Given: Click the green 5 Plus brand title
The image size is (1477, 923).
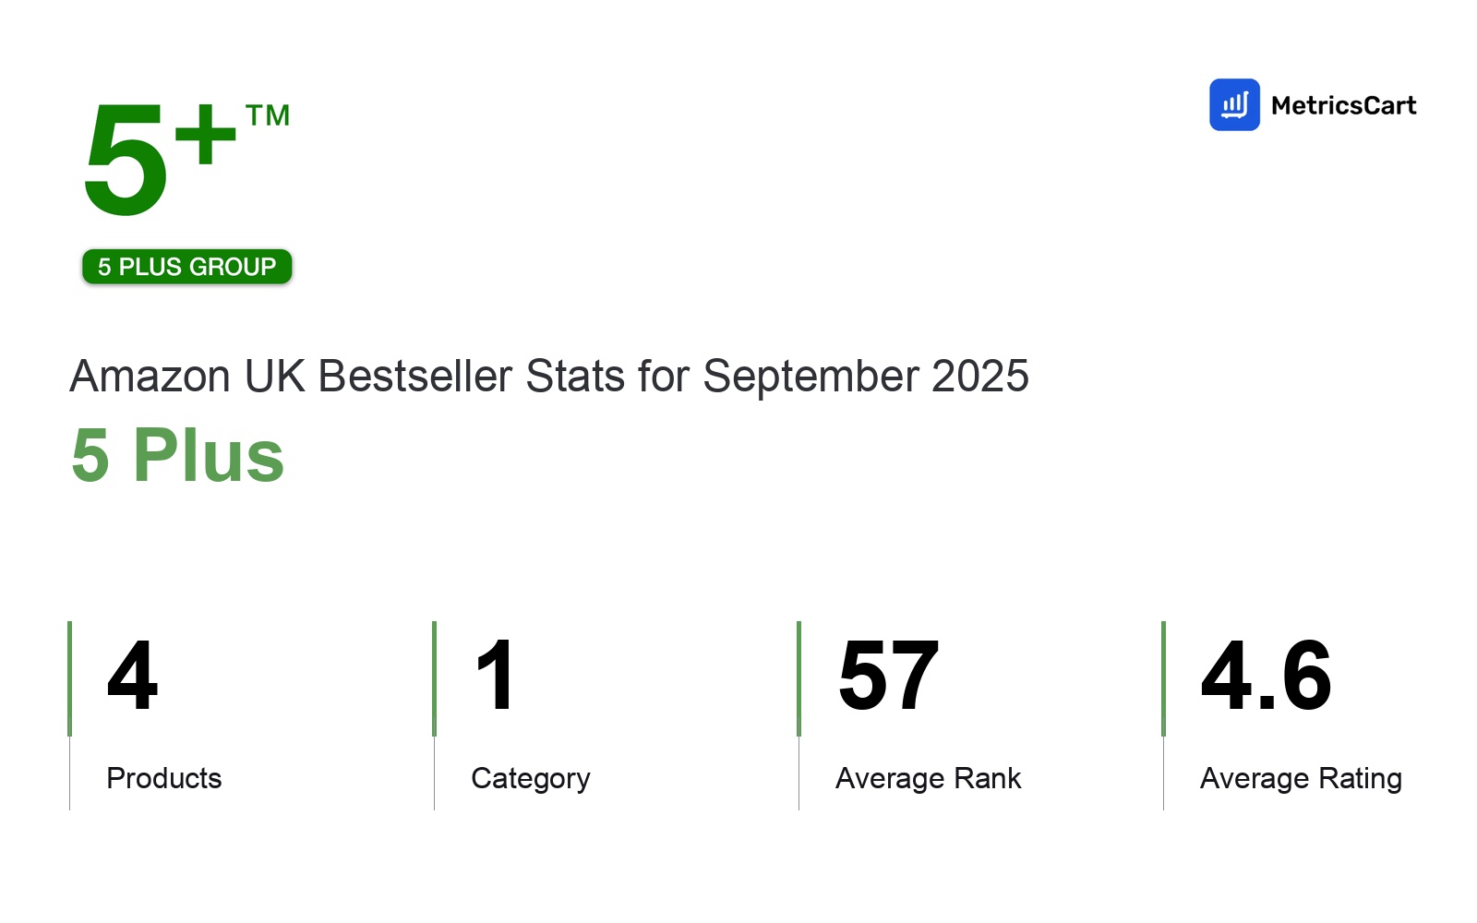Looking at the screenshot, I should tap(178, 455).
